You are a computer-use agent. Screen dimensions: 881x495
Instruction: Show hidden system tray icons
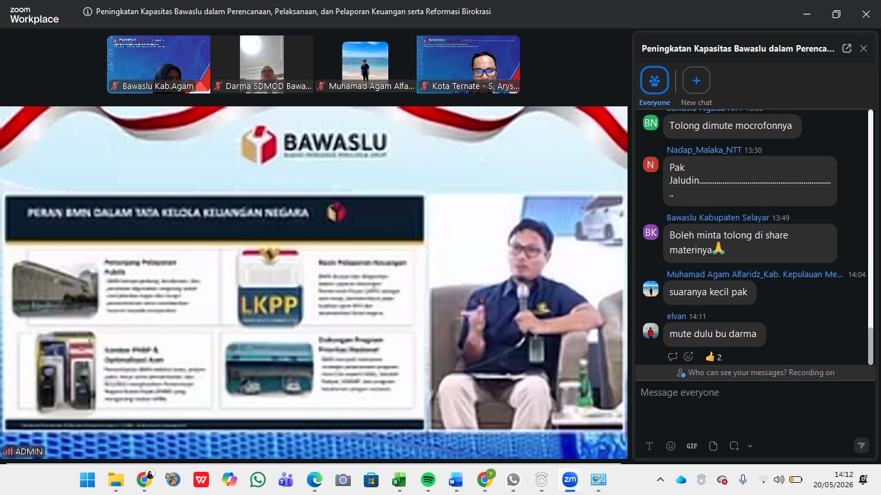(x=660, y=480)
